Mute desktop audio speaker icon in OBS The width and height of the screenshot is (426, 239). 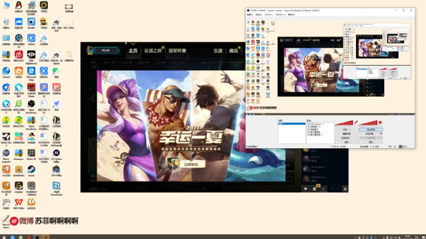[380, 122]
